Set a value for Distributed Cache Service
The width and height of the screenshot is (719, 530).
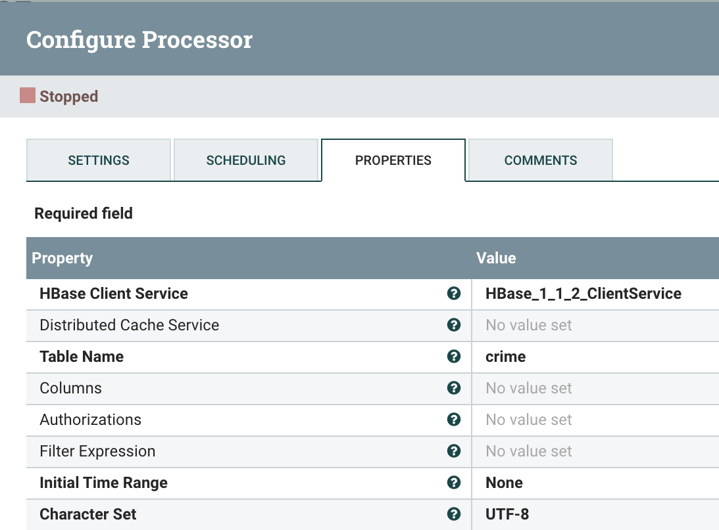click(x=529, y=325)
